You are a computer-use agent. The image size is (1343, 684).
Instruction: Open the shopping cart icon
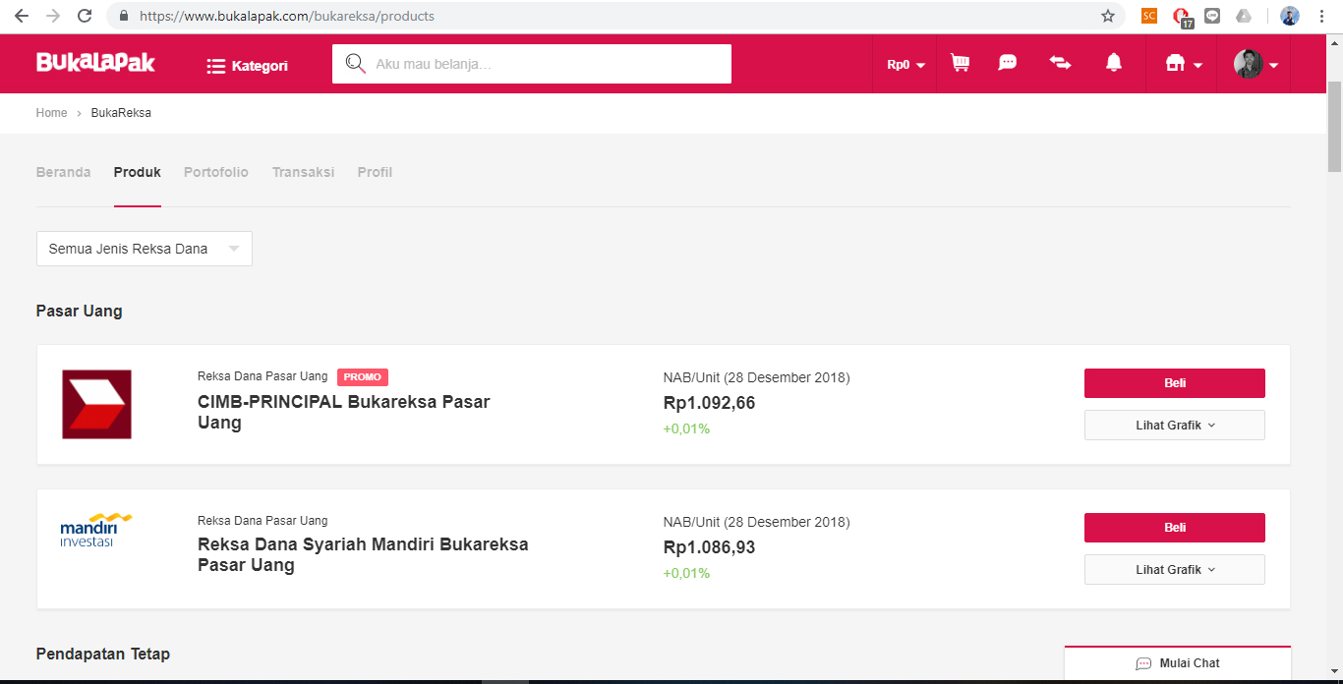pos(960,63)
